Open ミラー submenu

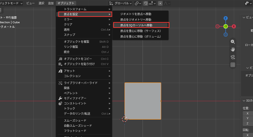pos(84,19)
